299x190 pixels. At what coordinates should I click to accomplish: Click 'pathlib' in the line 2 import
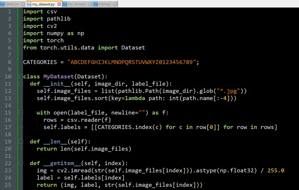[x=59, y=19]
